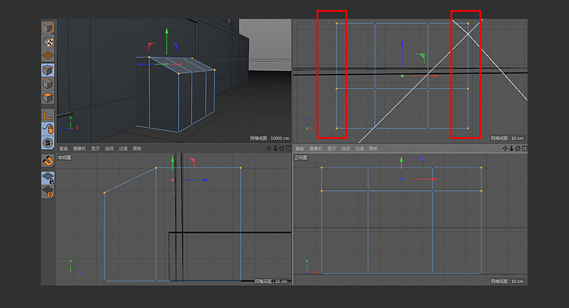Activate Edges mode in the left toolbar
Viewport: 569px width, 308px height.
click(x=48, y=84)
